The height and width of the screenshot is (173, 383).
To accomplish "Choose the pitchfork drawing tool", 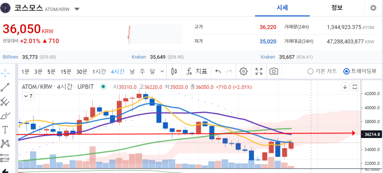I will 5,102.
